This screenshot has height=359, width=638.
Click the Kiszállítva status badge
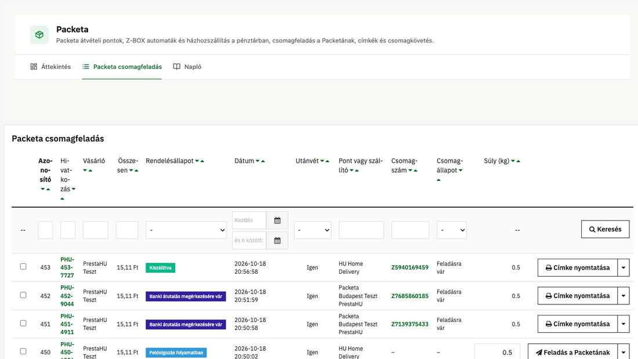[x=160, y=268]
